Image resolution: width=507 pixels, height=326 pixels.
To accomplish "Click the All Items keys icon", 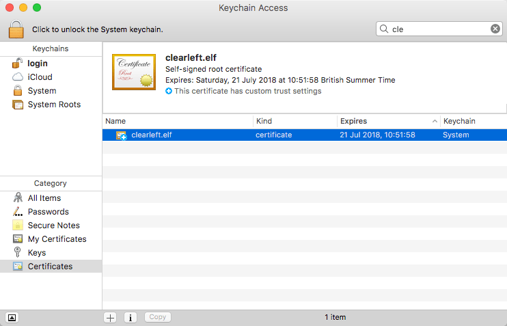I will pos(18,198).
